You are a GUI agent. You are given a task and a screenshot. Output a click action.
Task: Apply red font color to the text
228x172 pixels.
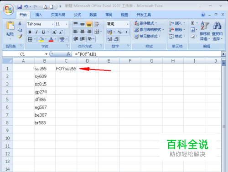(x=51, y=39)
